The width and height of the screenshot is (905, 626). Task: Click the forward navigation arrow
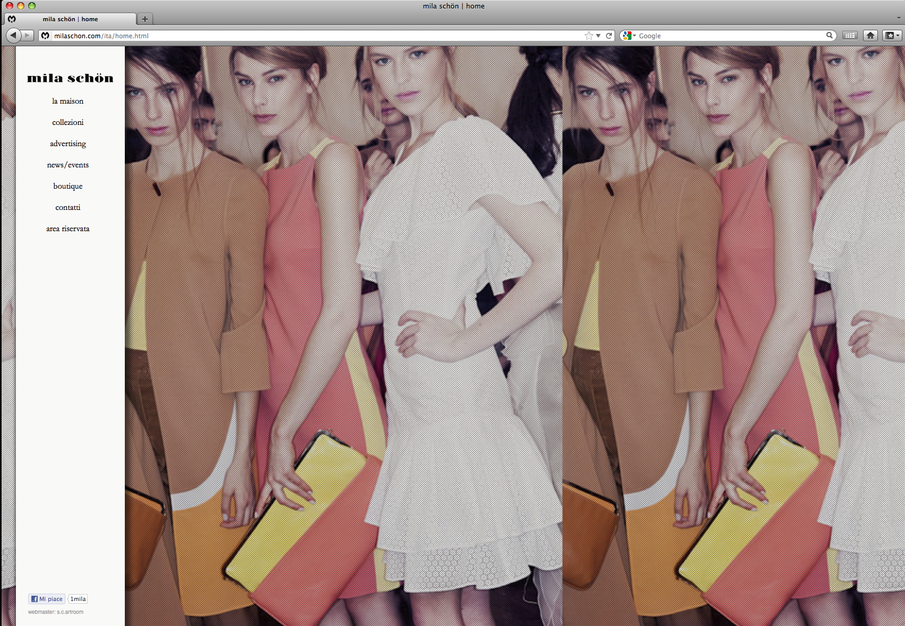[28, 36]
